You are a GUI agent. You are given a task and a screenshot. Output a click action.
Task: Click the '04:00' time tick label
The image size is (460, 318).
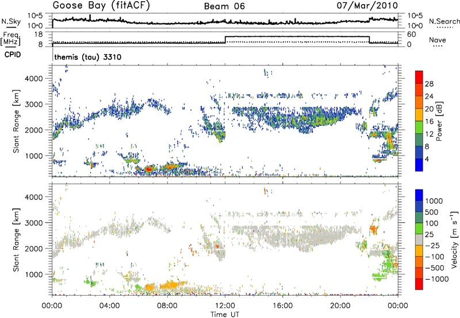[110, 306]
